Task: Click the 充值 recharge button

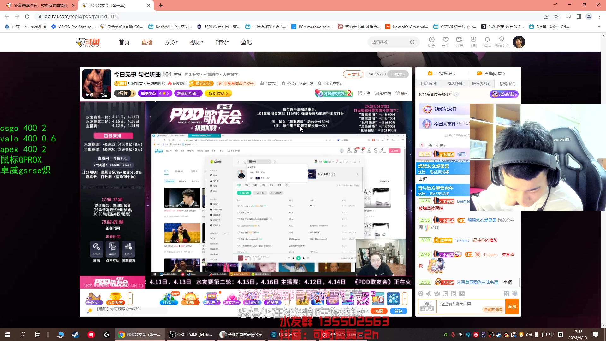Action: (x=379, y=311)
